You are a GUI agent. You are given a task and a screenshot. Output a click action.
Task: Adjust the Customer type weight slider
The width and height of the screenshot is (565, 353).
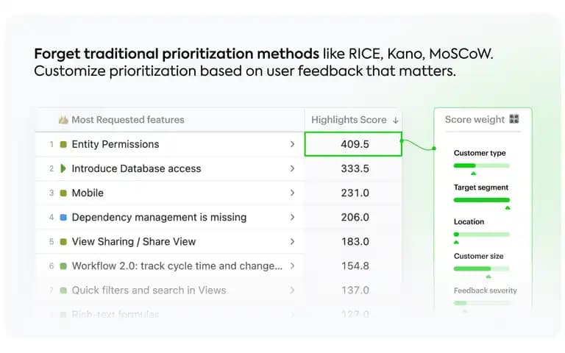481,165
